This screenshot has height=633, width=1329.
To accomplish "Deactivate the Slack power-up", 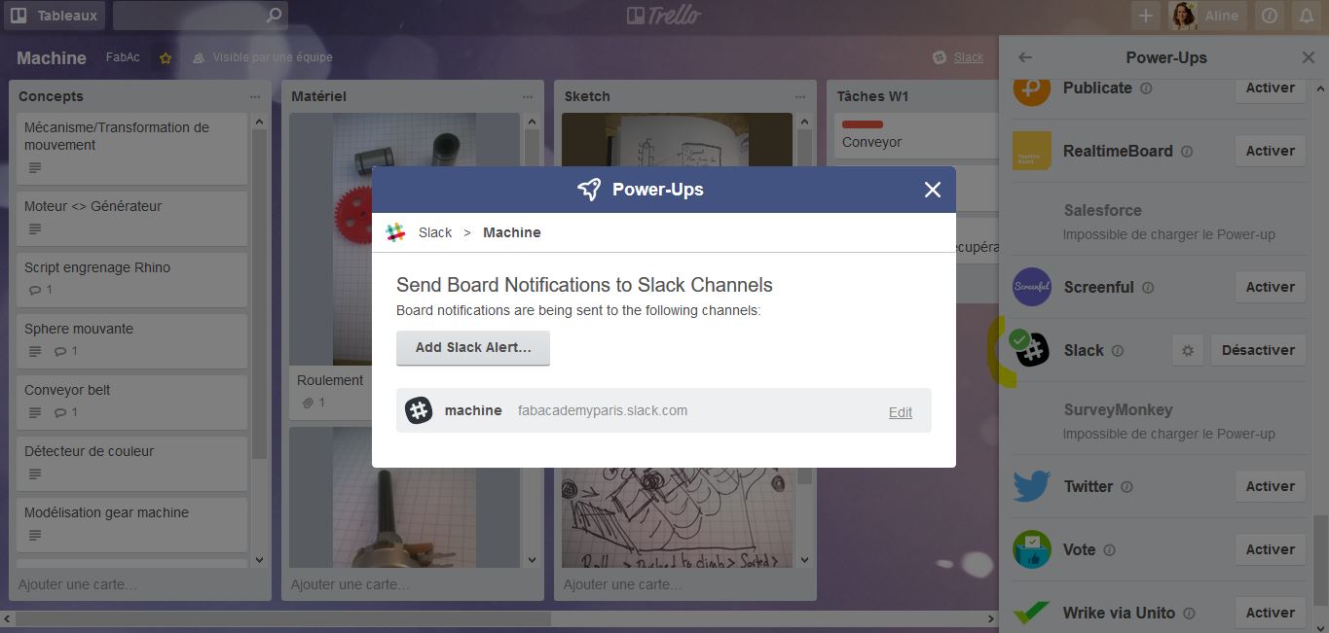I will (x=1258, y=350).
